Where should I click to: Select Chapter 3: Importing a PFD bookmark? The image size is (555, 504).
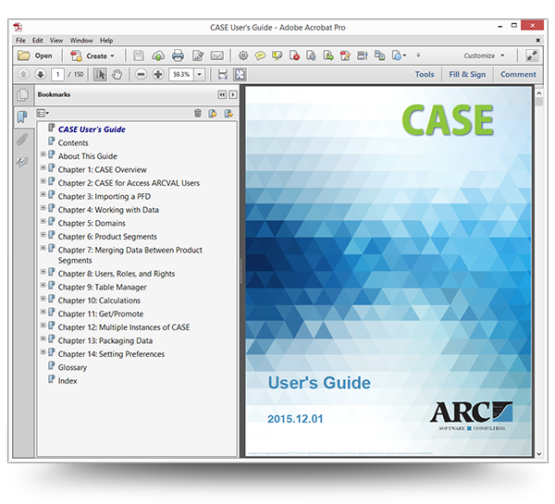(x=104, y=196)
